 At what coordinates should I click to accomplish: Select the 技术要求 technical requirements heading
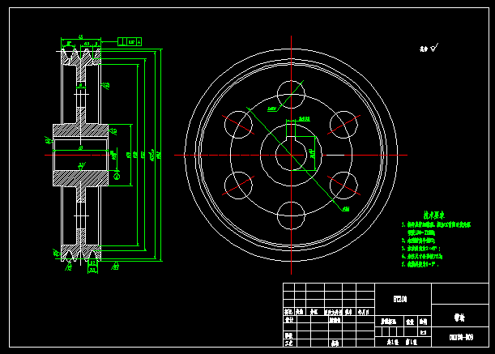coord(434,215)
